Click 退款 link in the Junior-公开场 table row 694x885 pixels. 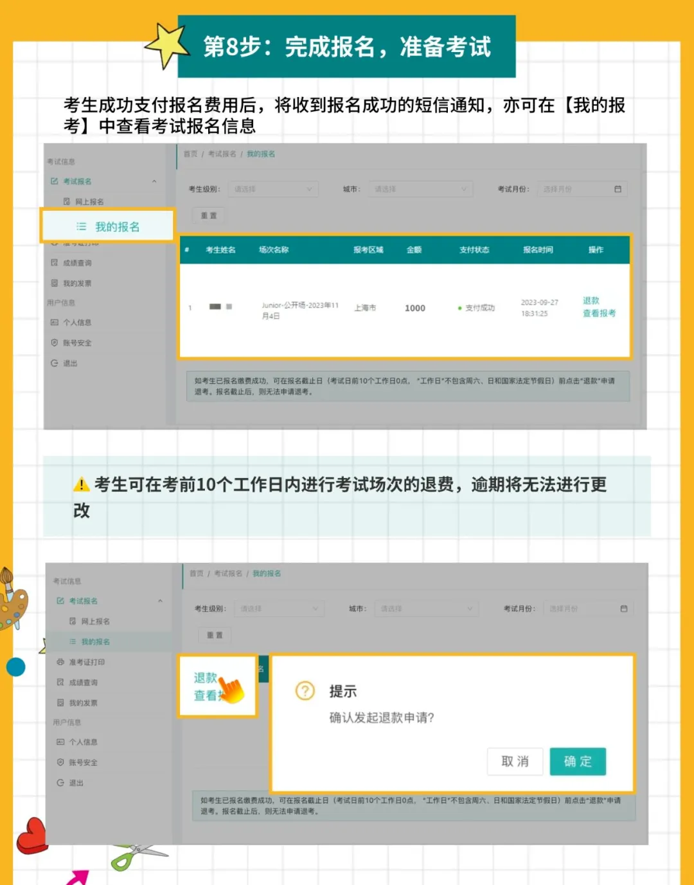click(591, 301)
